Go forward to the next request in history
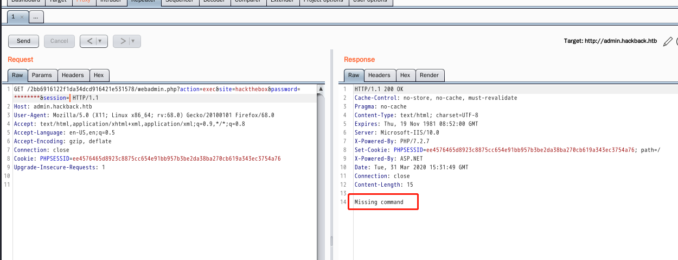Screen dimensions: 678x260 tap(123, 41)
